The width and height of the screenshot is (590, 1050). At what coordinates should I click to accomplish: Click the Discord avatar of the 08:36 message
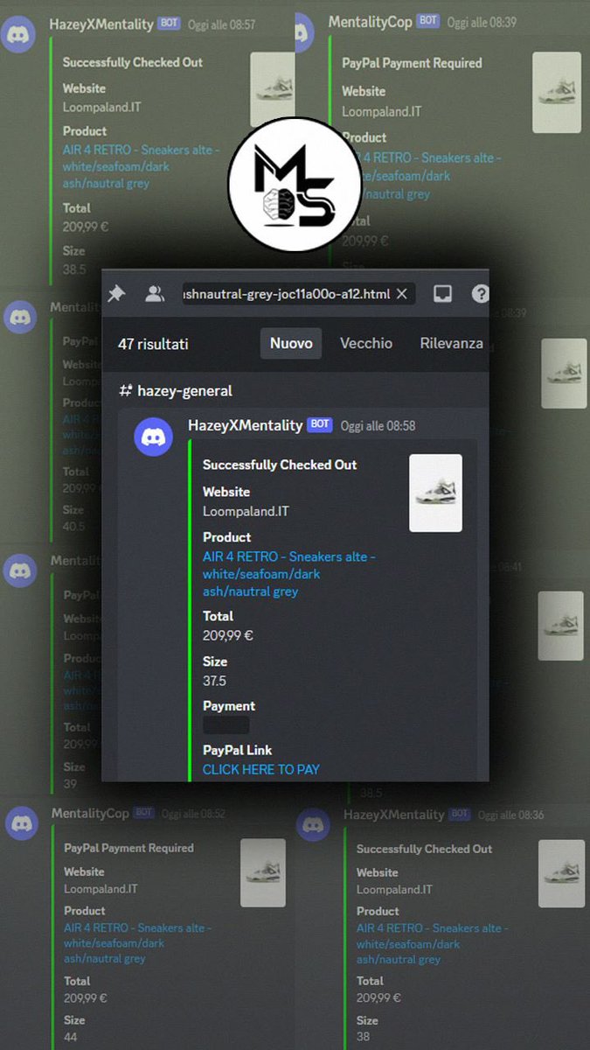313,825
